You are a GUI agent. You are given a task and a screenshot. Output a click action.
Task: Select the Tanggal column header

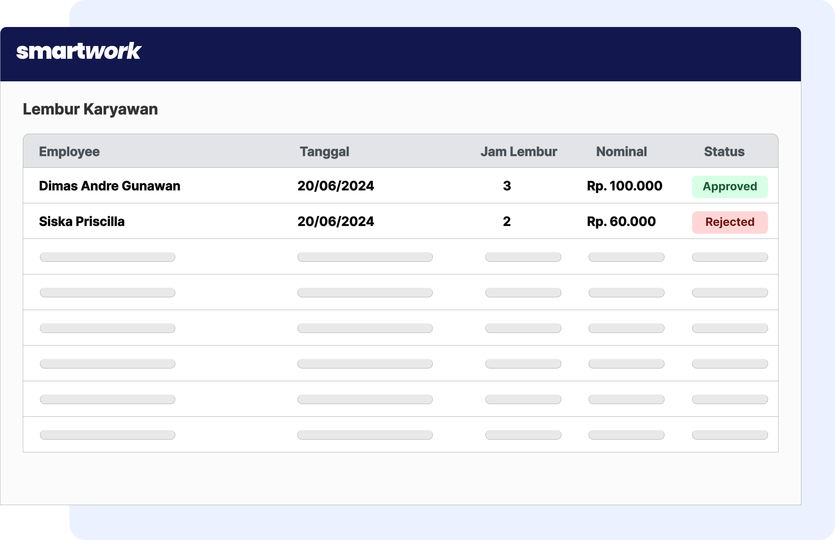click(324, 151)
